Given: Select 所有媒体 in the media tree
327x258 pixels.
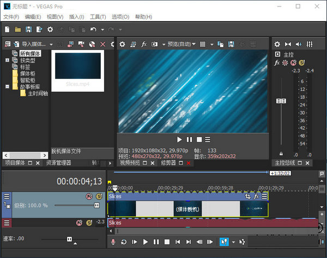Looking at the screenshot, I should click(x=30, y=54).
